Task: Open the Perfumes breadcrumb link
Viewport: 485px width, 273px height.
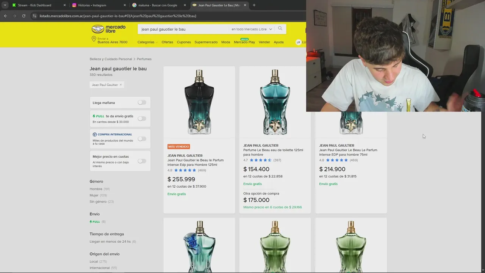Action: coord(144,59)
